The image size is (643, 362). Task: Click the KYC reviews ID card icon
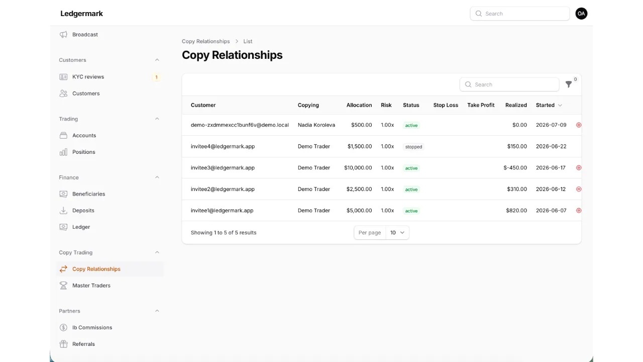pyautogui.click(x=63, y=77)
